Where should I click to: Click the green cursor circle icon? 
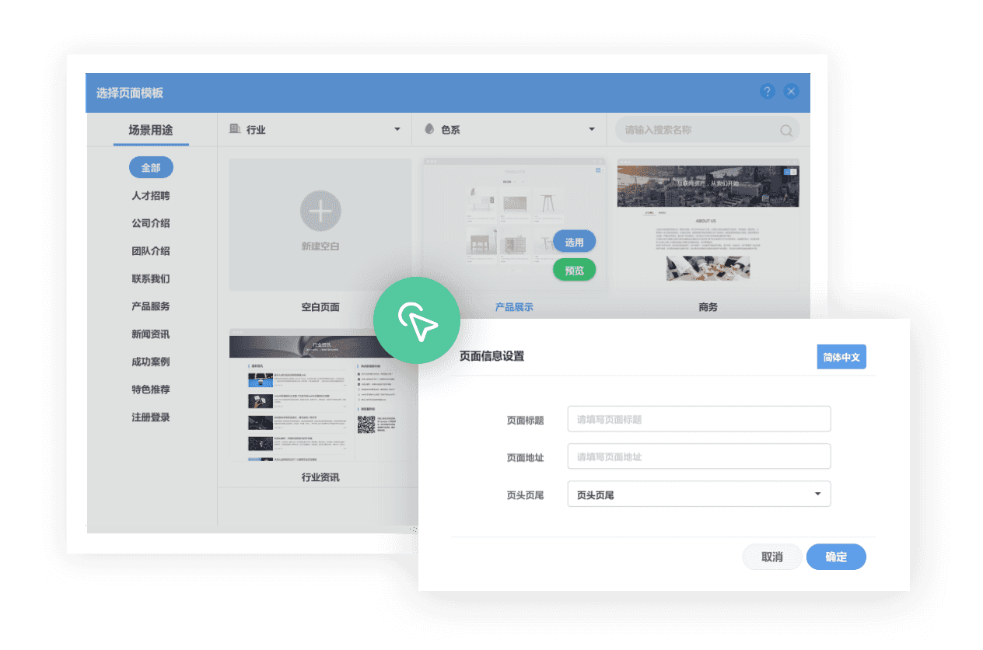point(417,321)
